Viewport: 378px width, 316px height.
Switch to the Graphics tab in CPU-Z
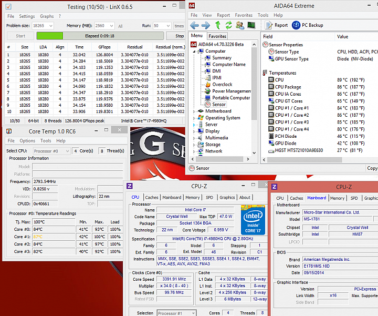click(227, 198)
